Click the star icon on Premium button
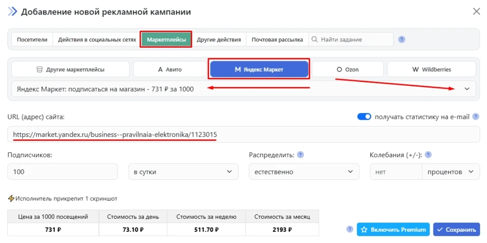The image size is (487, 243). pyautogui.click(x=365, y=230)
